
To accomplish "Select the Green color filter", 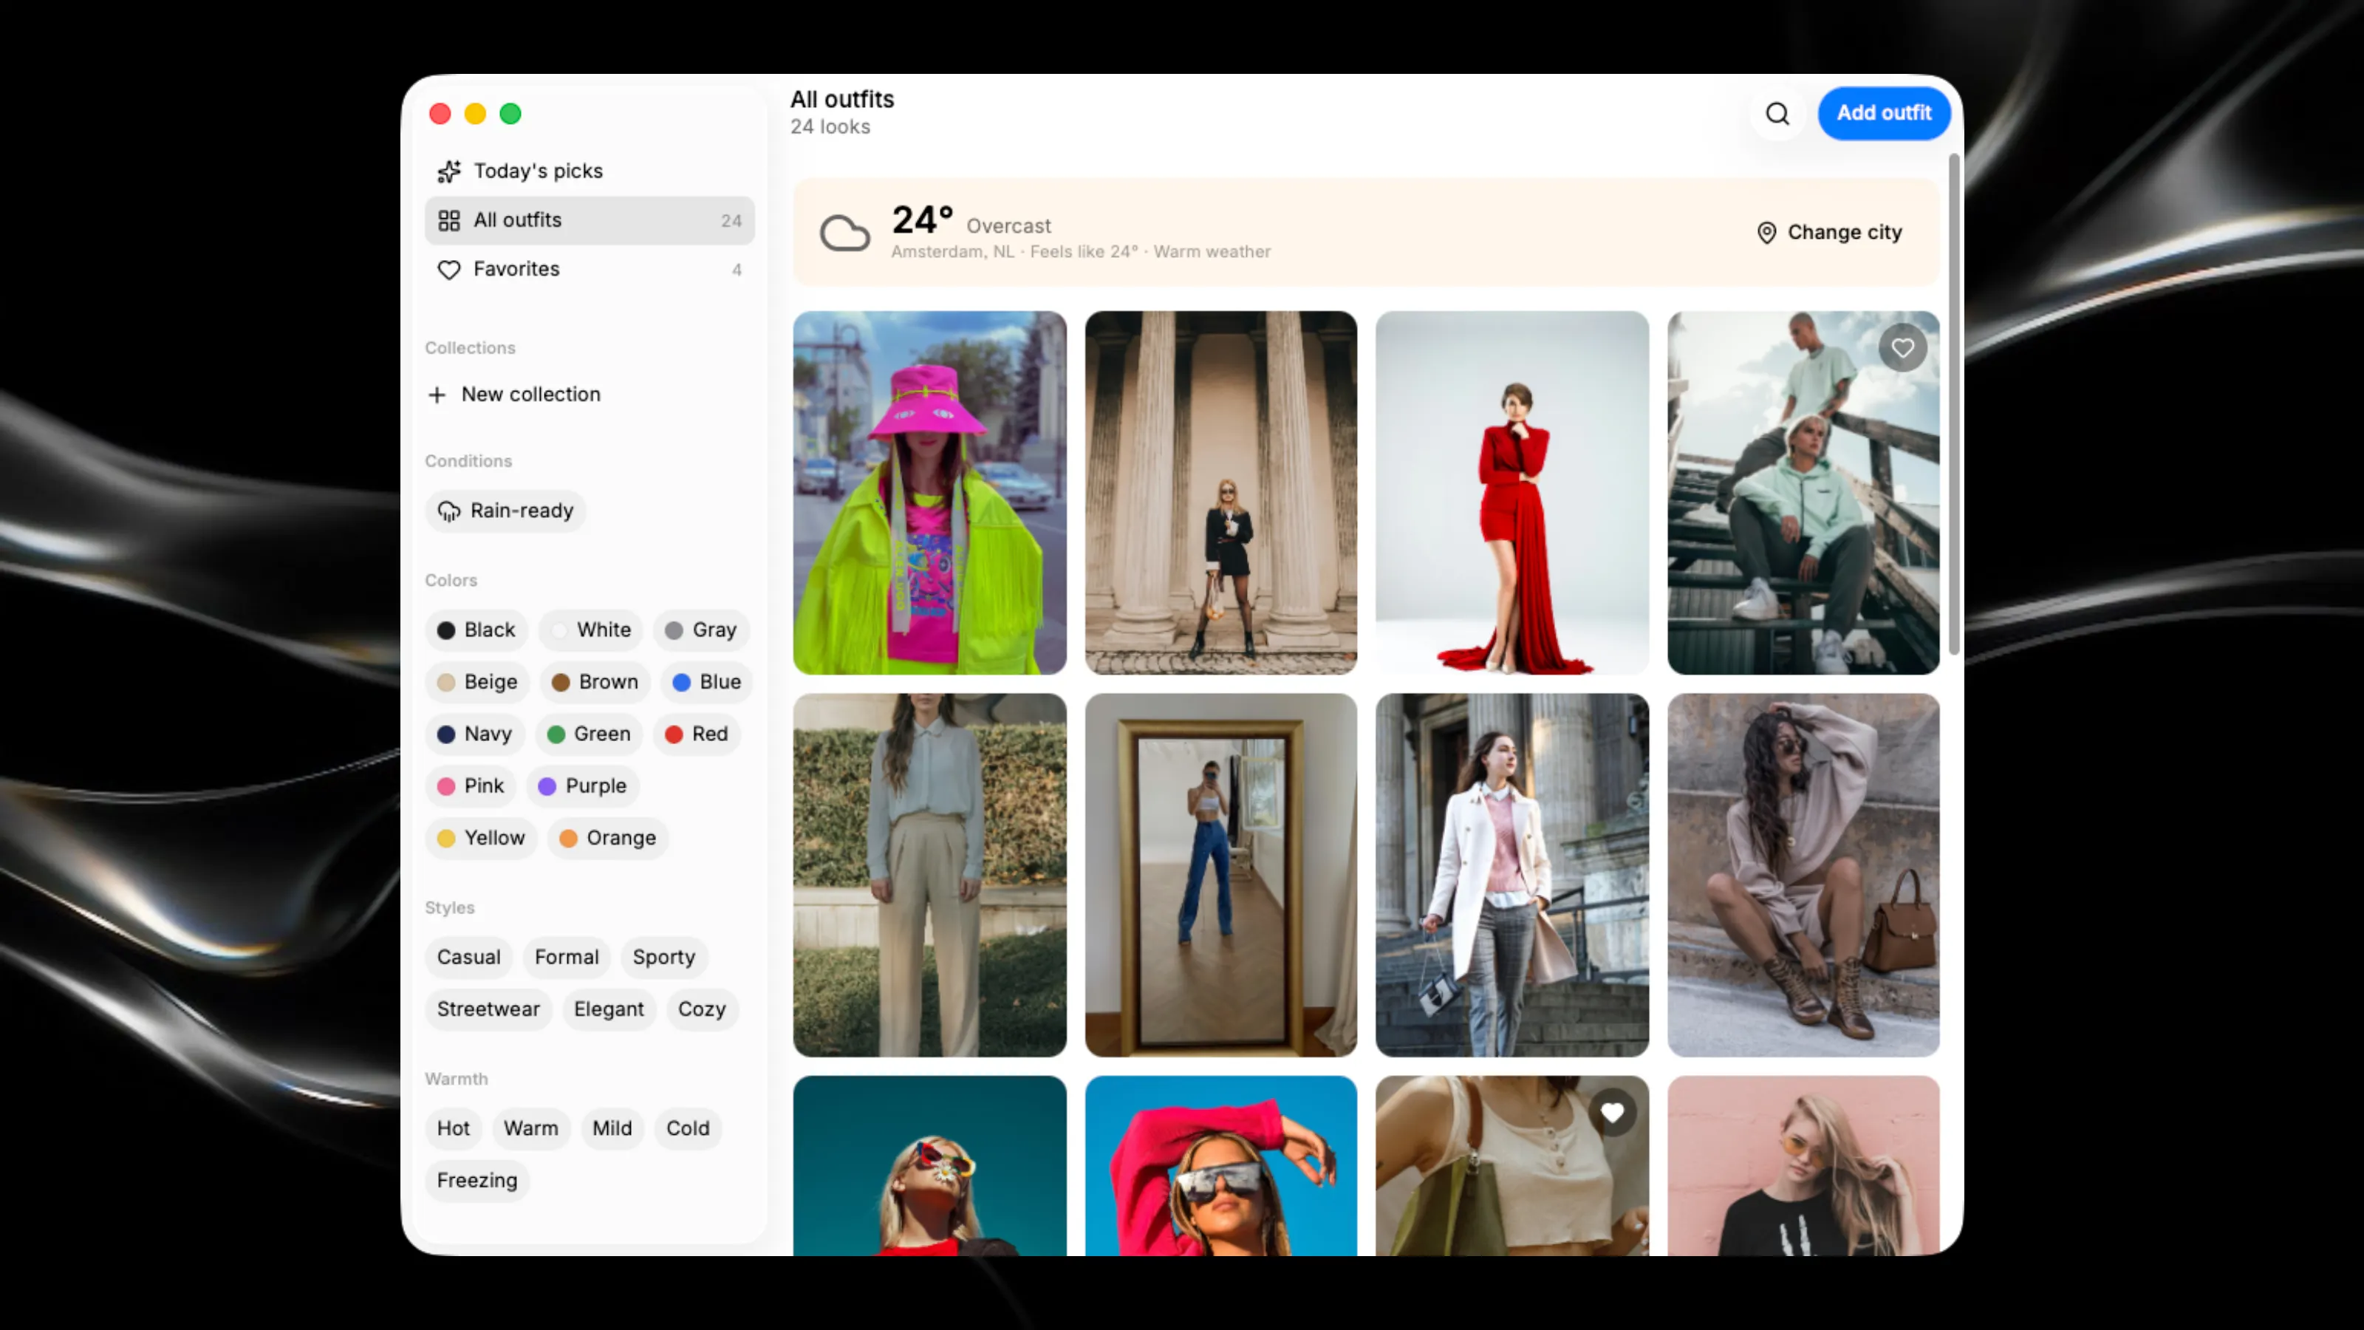I will (x=590, y=734).
